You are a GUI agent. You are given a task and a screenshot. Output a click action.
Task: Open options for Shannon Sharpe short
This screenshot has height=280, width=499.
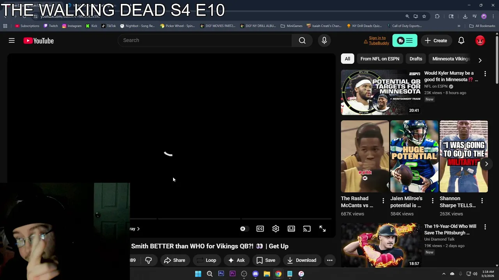click(482, 201)
